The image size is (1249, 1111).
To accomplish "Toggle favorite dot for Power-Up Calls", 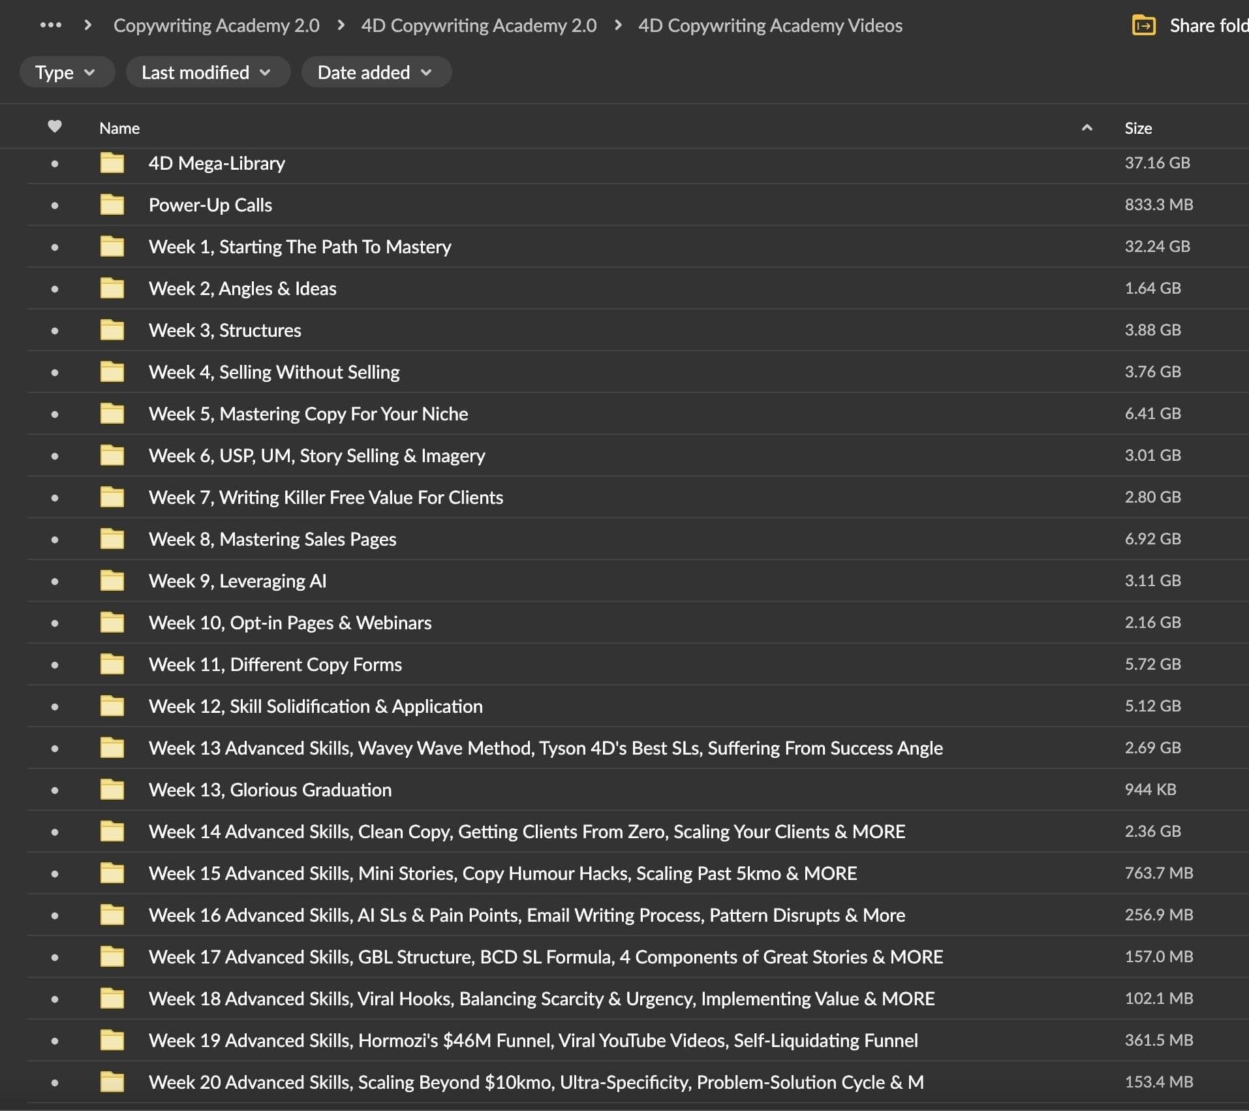I will point(55,206).
